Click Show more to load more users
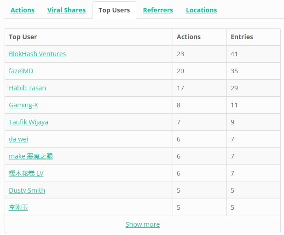 click(x=143, y=224)
